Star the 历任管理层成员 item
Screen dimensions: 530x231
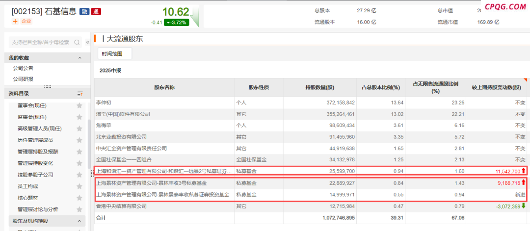79,140
